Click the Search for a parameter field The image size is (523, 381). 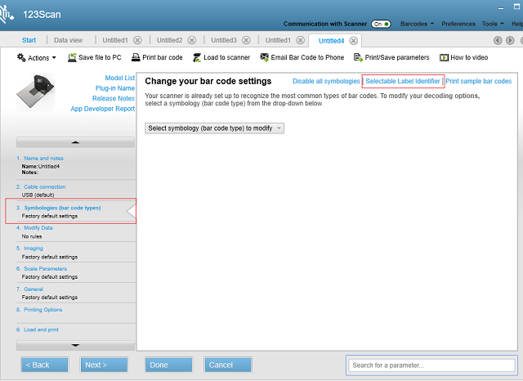(431, 365)
